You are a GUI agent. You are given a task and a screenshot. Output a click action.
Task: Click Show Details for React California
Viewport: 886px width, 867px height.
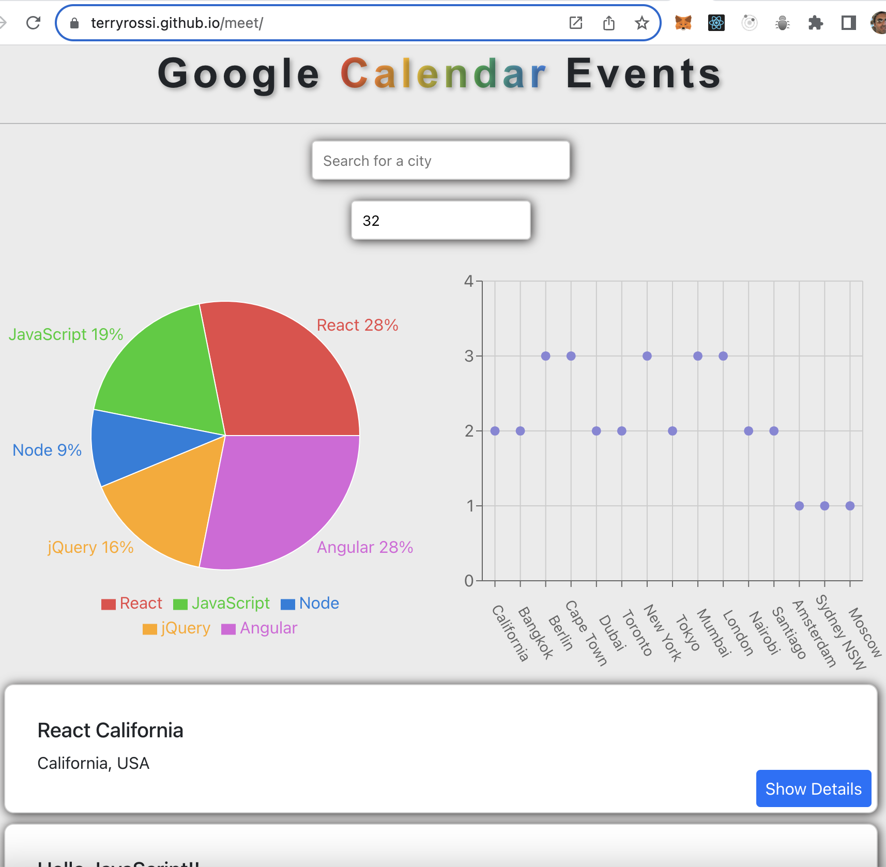[x=814, y=788]
